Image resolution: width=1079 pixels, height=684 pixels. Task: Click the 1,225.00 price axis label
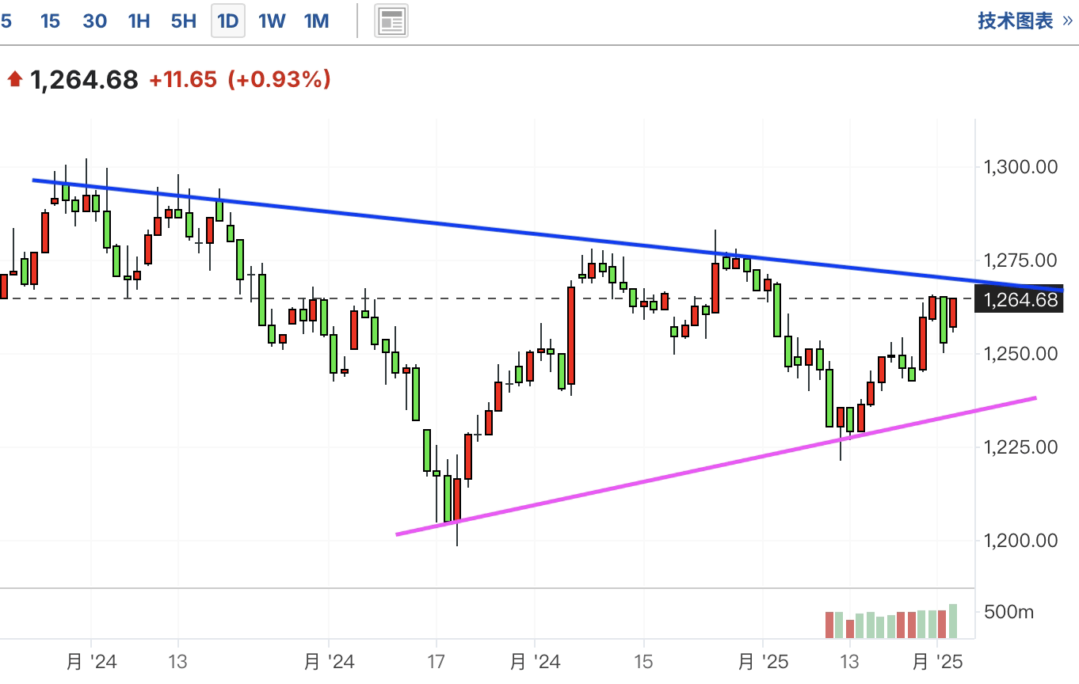[x=1020, y=446]
